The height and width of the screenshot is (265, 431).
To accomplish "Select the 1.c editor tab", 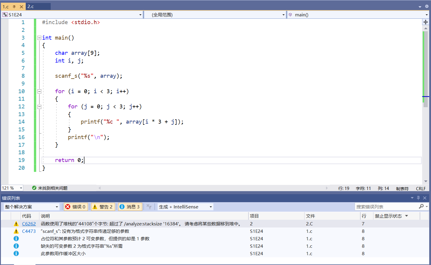I will 6,7.
